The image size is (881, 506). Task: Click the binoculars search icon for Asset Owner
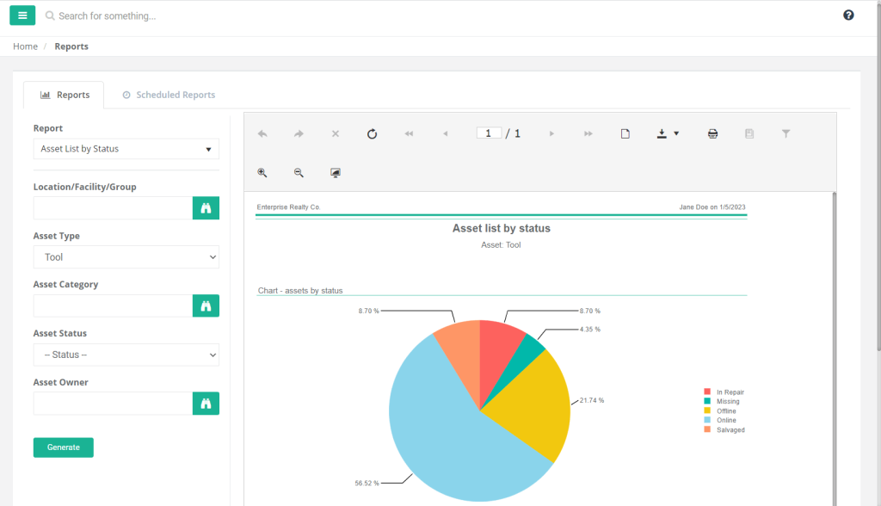coord(206,403)
